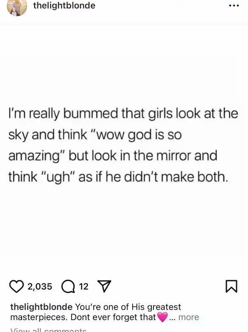Open thelightblonde's profile picture

pyautogui.click(x=17, y=6)
